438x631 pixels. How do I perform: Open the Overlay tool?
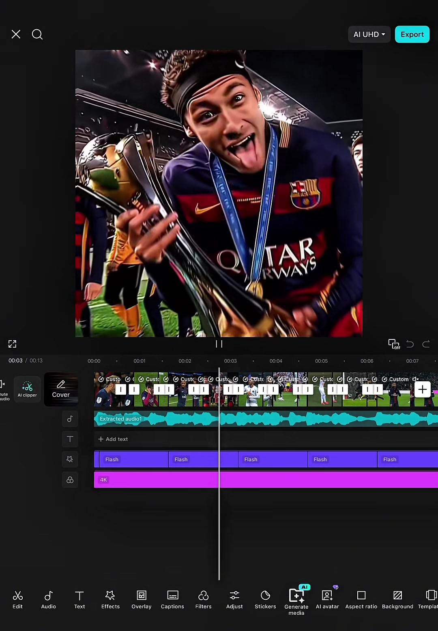pos(142,600)
